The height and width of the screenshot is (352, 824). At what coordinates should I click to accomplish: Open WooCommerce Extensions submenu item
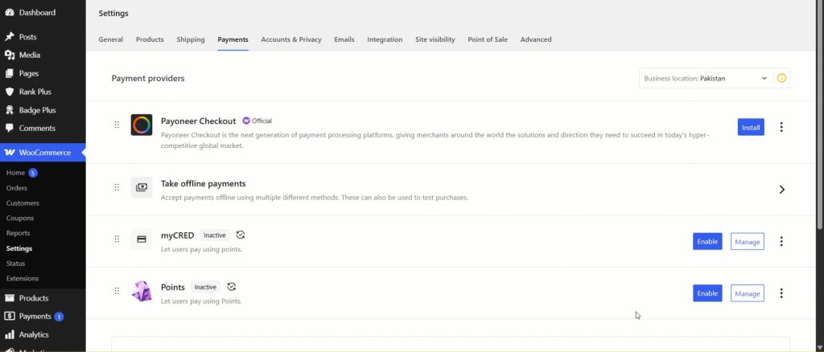tap(23, 278)
